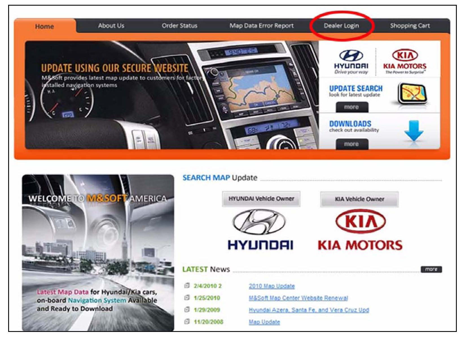Screen dimensions: 463x337
Task: Click the blue Downloads arrow icon
Action: click(413, 130)
